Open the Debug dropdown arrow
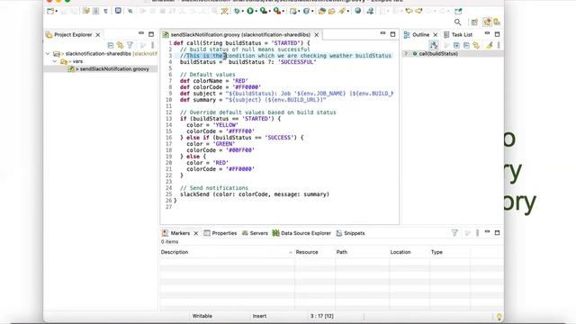Screen dimensions: 576x324 [x=242, y=12]
